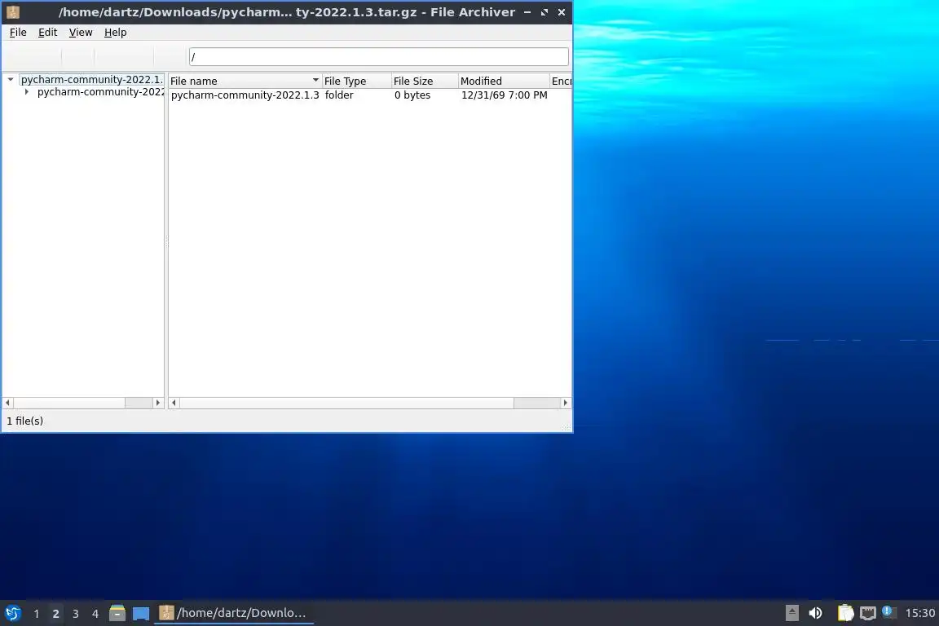Open the File menu
This screenshot has width=939, height=626.
point(18,33)
